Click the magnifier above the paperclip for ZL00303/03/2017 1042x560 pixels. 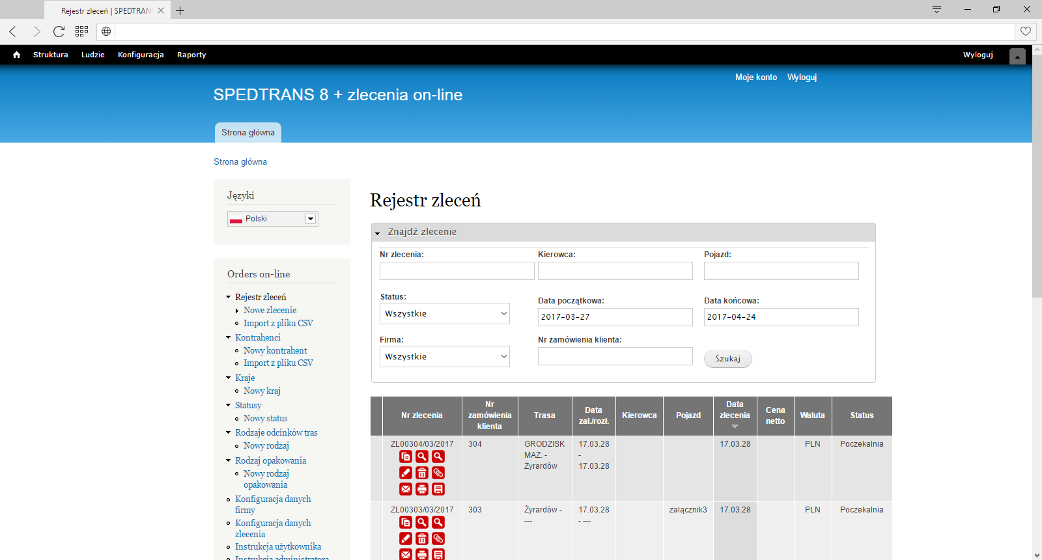[x=438, y=522]
